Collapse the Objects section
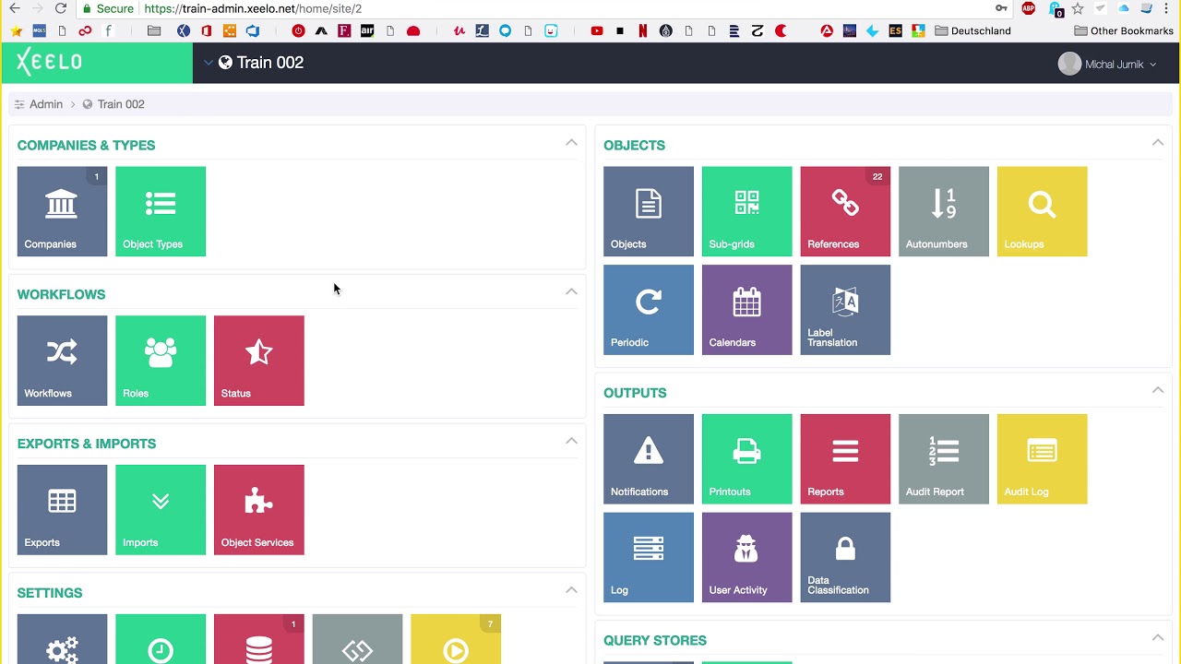 (x=1158, y=143)
